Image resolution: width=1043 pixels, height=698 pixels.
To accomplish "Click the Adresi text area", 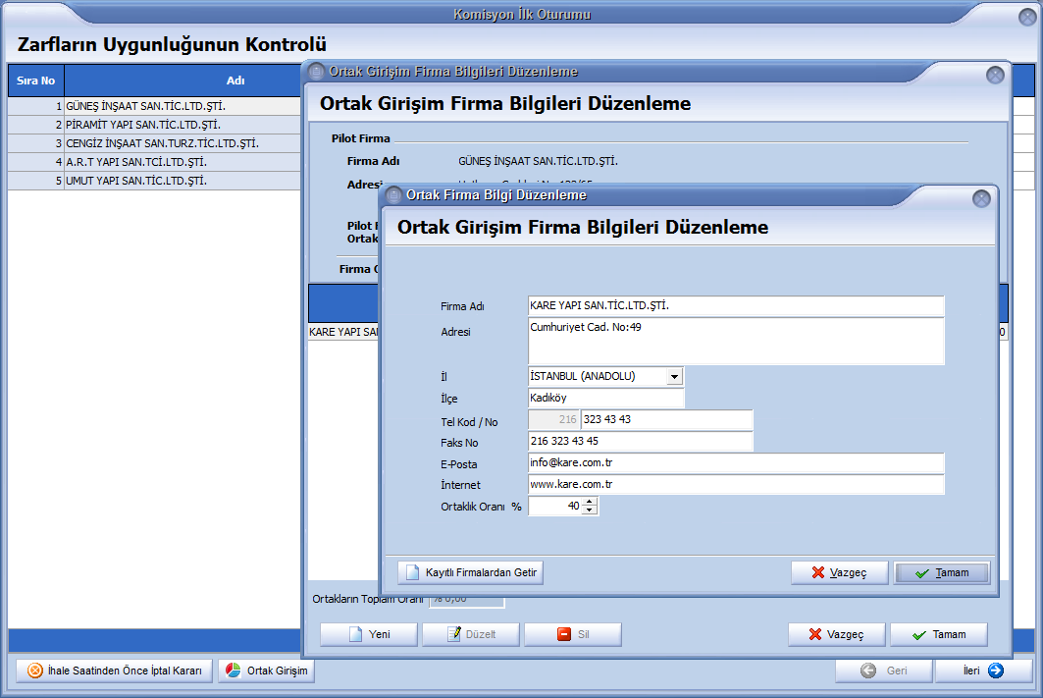I will [735, 341].
